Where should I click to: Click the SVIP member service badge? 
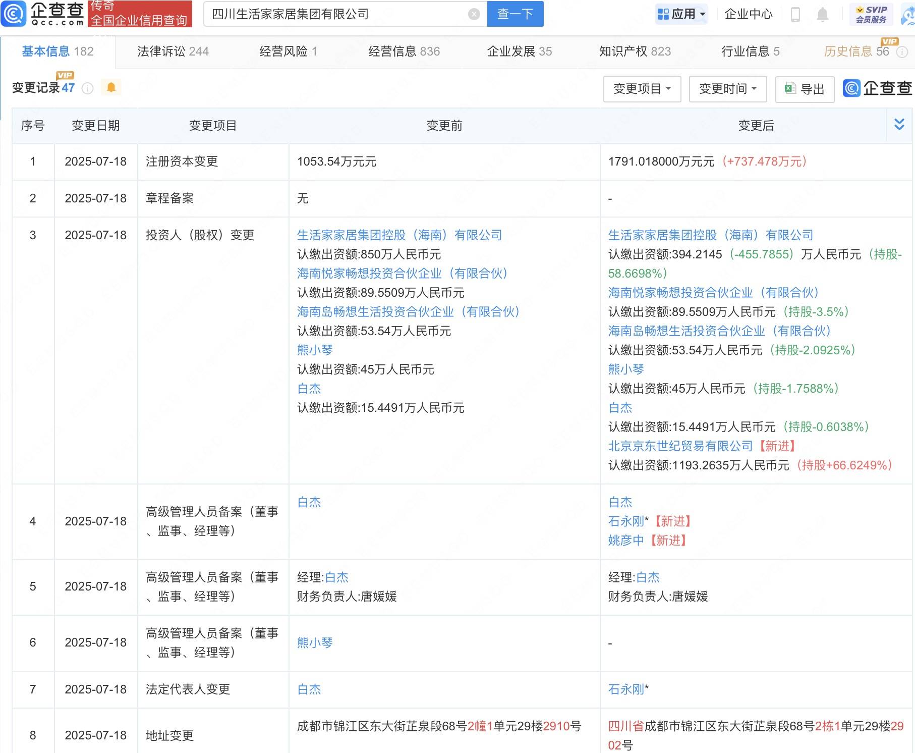[x=871, y=14]
